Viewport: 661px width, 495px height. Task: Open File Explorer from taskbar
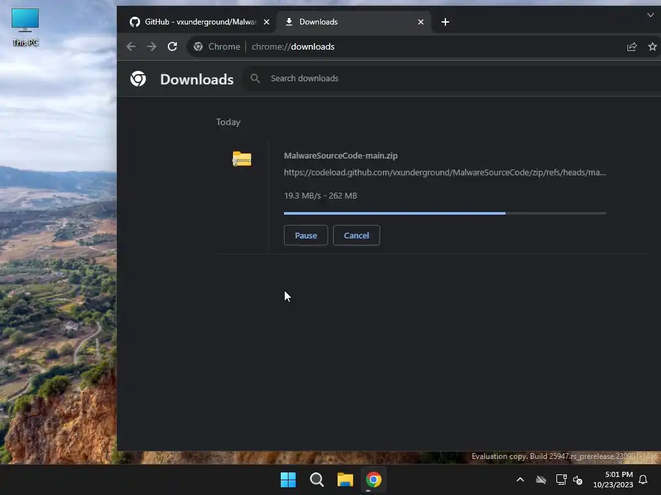pyautogui.click(x=345, y=480)
